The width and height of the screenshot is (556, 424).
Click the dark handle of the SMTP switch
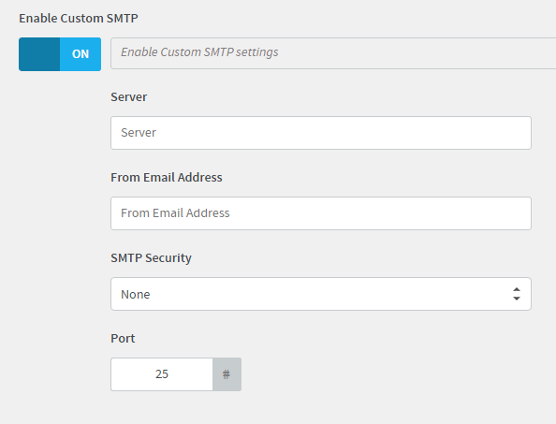[x=39, y=54]
